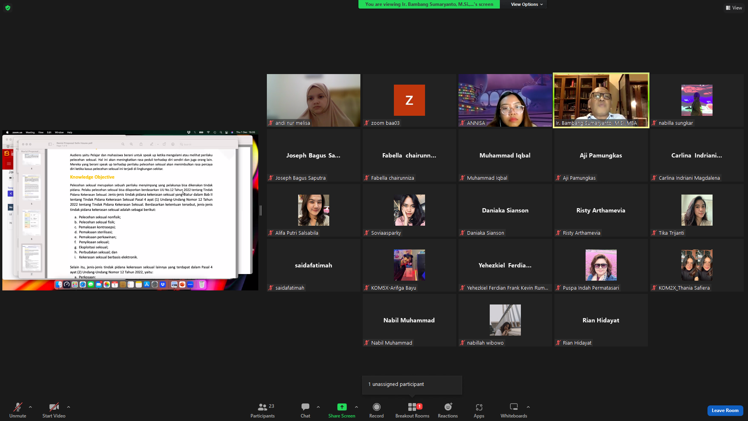Image resolution: width=748 pixels, height=421 pixels.
Task: Select andi nur melisa's video tile
Action: coord(314,100)
